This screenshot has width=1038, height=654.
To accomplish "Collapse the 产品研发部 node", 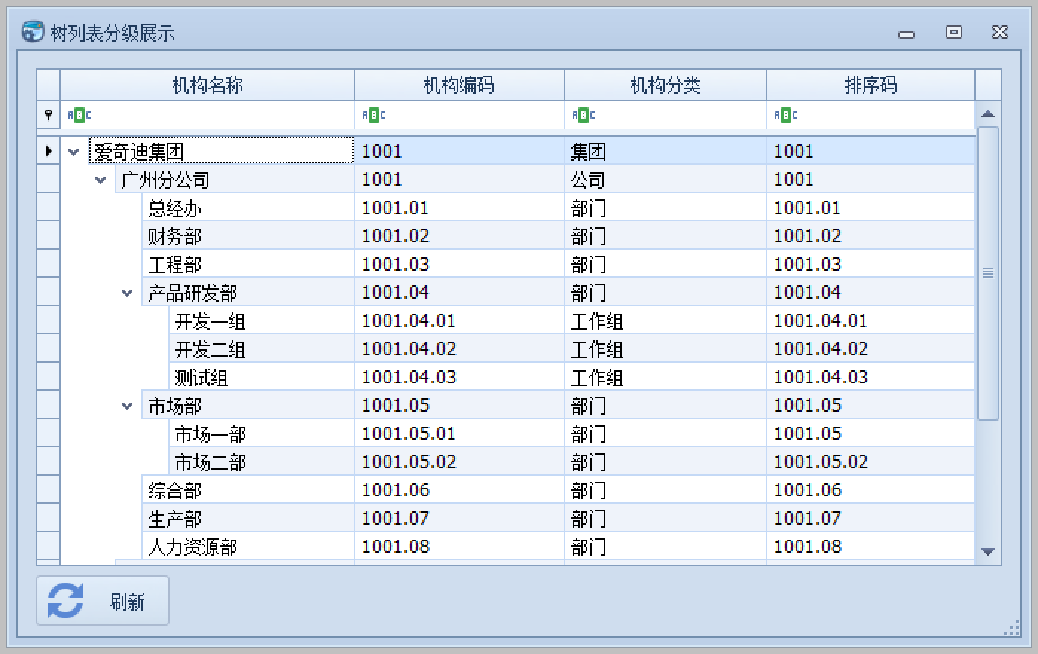I will coord(127,293).
